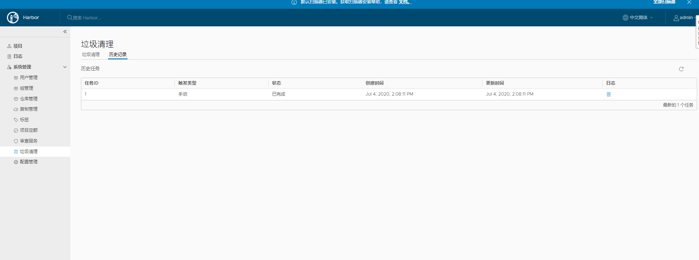Click the 创建时间 column header

374,83
